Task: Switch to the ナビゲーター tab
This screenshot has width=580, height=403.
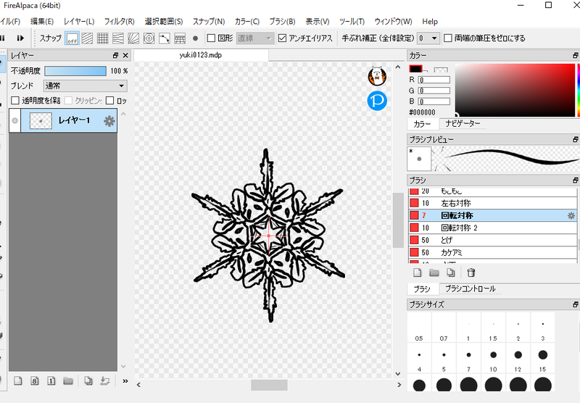Action: (463, 123)
